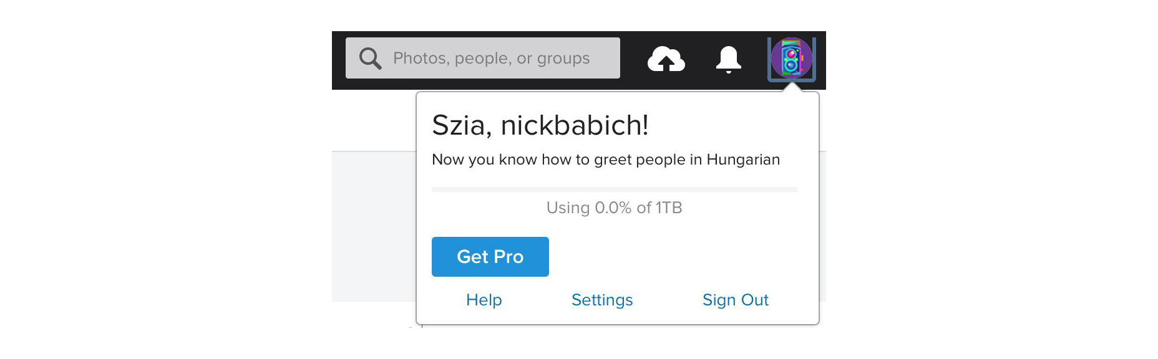
Task: Click the magnifying glass search icon
Action: tap(370, 59)
